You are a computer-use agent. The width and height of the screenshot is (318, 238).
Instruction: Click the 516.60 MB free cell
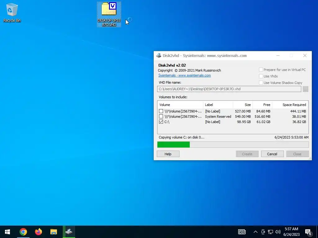click(x=262, y=117)
